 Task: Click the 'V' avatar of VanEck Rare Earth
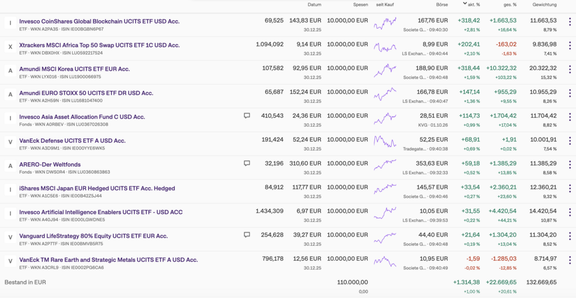pyautogui.click(x=10, y=261)
